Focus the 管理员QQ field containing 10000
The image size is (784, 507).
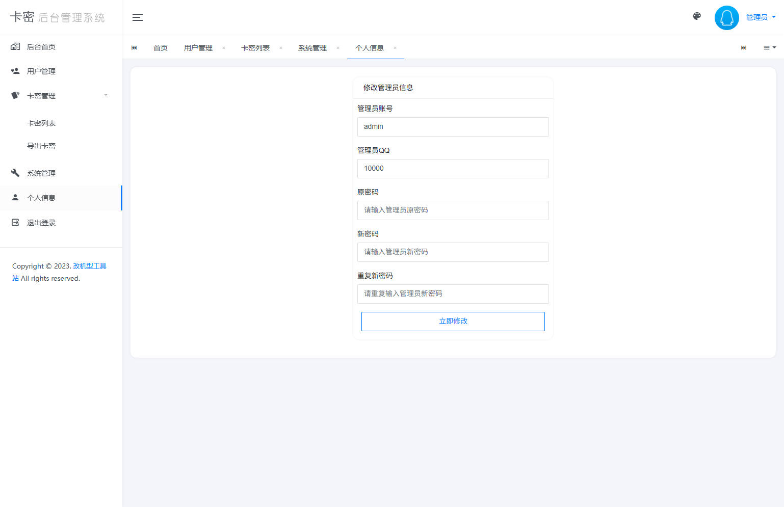pos(453,169)
